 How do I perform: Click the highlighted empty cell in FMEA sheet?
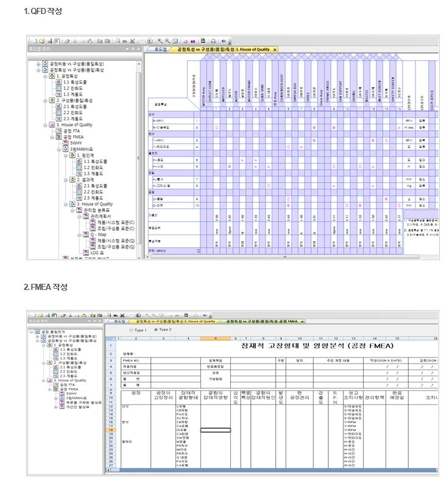pyautogui.click(x=216, y=430)
